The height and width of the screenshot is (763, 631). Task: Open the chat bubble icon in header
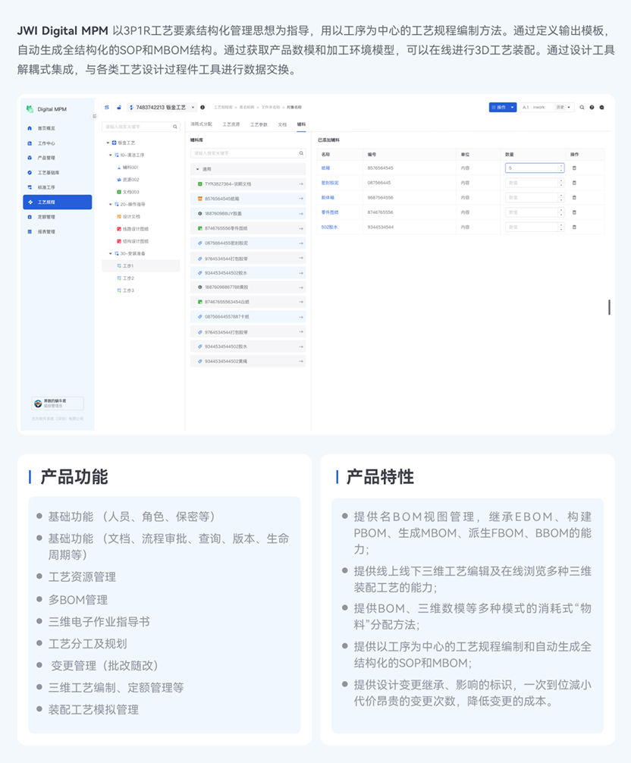pos(602,107)
